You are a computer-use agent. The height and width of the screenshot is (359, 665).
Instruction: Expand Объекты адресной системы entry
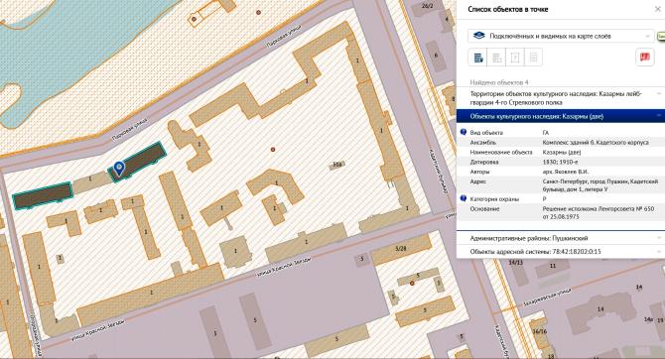click(560, 252)
